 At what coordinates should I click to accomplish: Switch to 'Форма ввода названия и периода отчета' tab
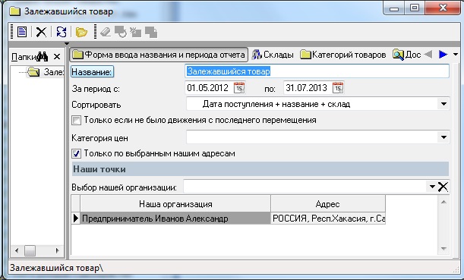click(159, 55)
